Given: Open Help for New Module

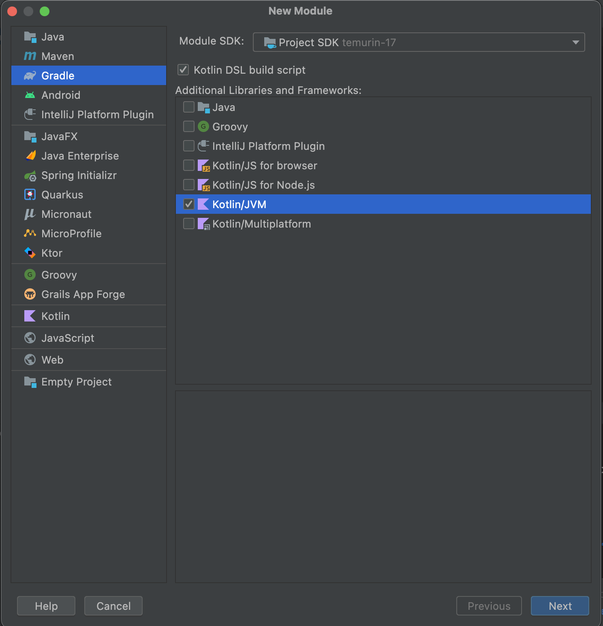Looking at the screenshot, I should pos(46,606).
